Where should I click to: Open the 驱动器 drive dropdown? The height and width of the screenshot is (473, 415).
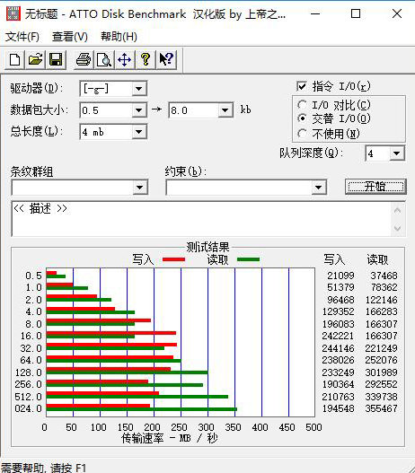click(139, 89)
